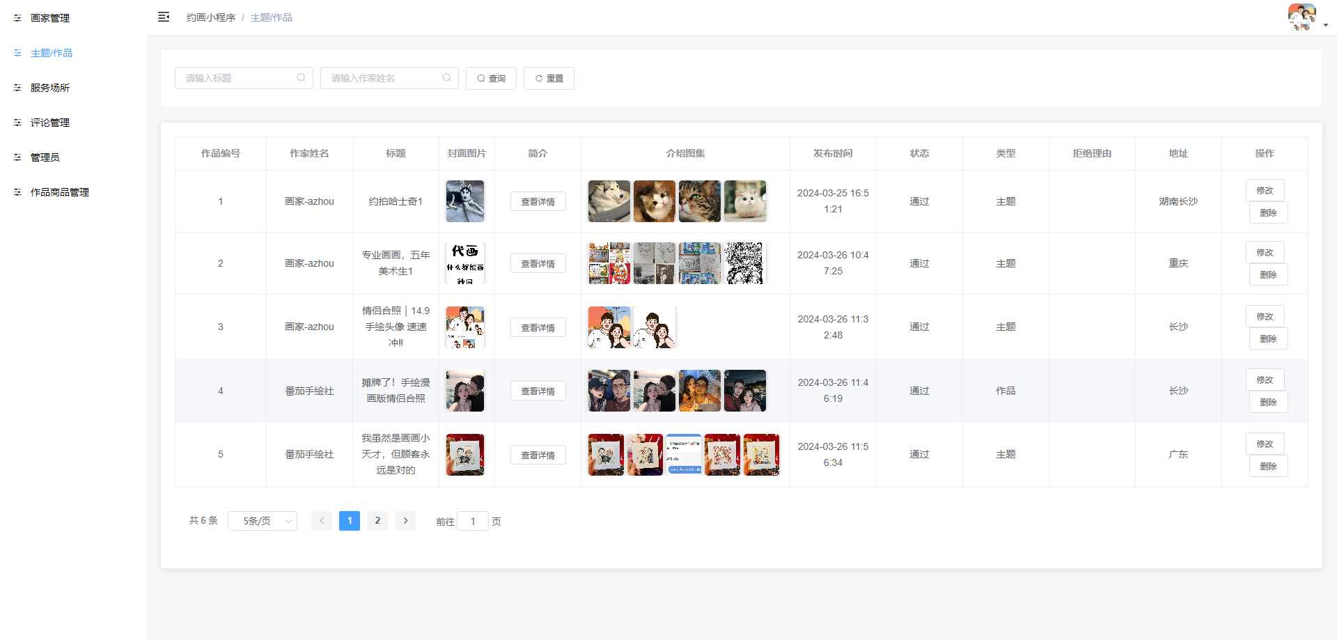The height and width of the screenshot is (640, 1337).
Task: Click the 管理员 sidebar icon
Action: click(x=17, y=157)
